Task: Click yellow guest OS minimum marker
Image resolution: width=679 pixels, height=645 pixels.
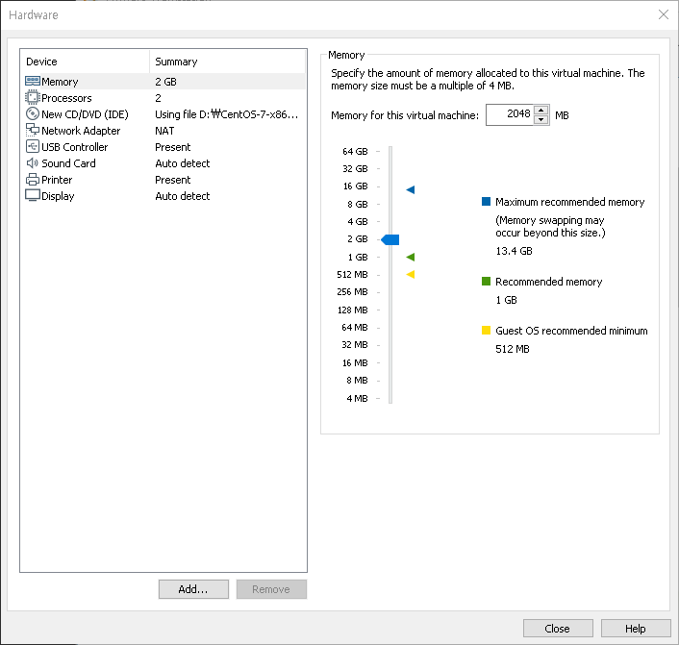Action: pyautogui.click(x=411, y=275)
